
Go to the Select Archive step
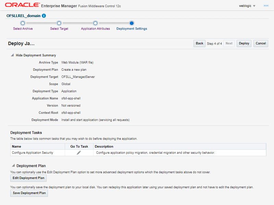point(23,29)
